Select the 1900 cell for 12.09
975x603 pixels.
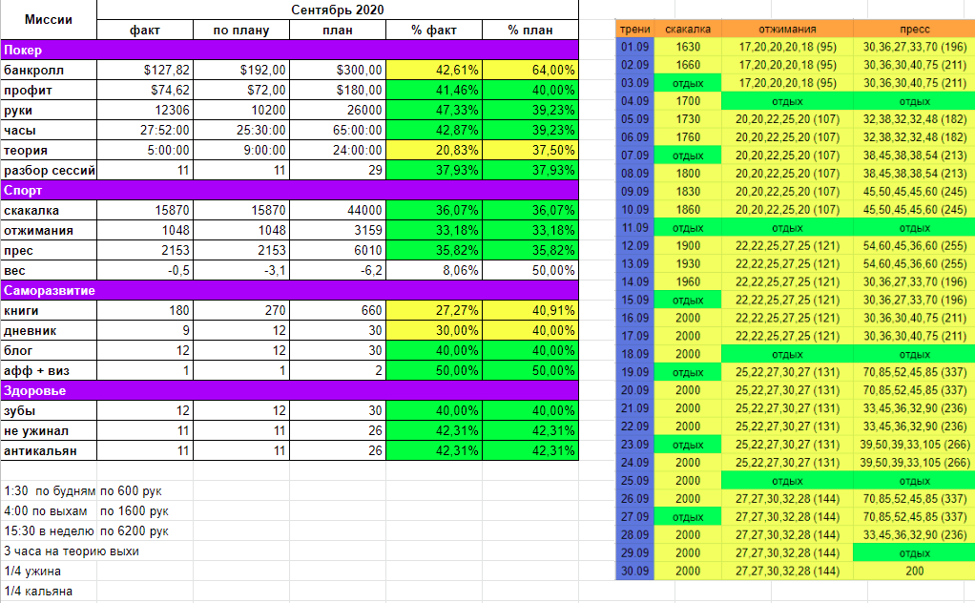tap(688, 245)
